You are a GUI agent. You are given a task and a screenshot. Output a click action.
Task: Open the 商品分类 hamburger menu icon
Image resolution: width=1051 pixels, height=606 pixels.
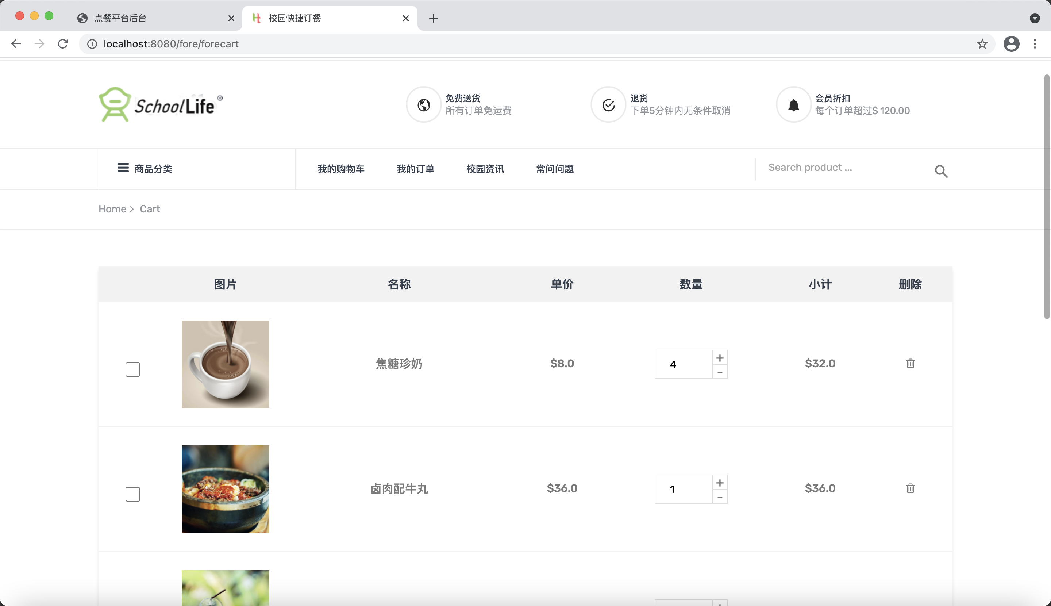tap(123, 168)
